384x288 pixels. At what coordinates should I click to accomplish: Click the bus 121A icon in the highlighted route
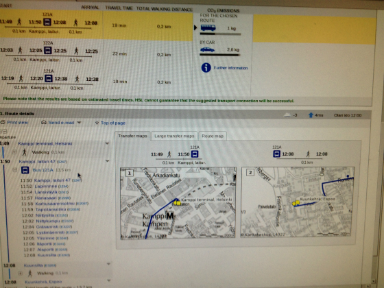pyautogui.click(x=47, y=22)
